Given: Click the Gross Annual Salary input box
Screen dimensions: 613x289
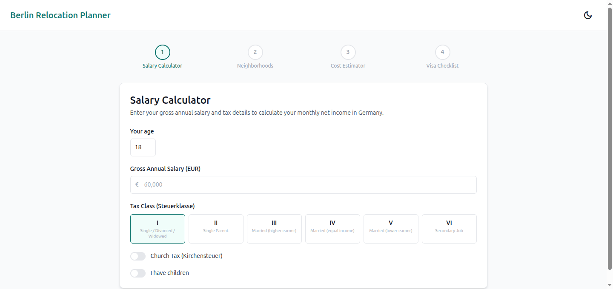Looking at the screenshot, I should 303,184.
